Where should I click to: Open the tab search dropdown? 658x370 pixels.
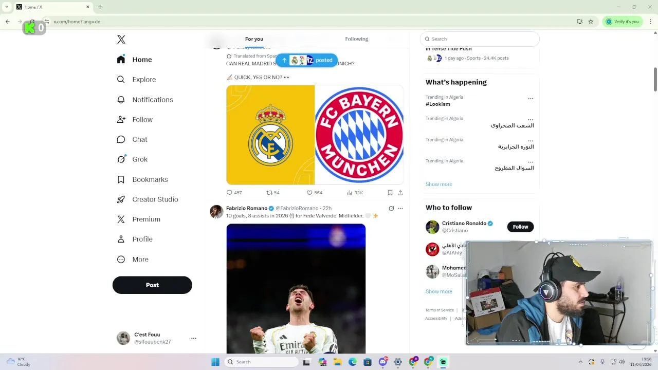coord(7,7)
